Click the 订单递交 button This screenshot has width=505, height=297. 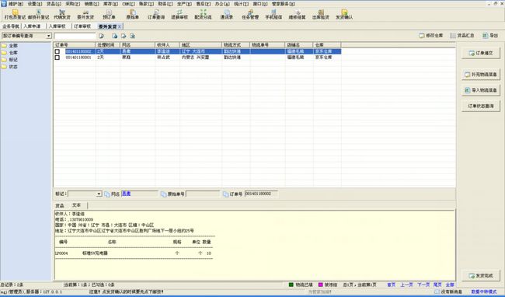[480, 53]
